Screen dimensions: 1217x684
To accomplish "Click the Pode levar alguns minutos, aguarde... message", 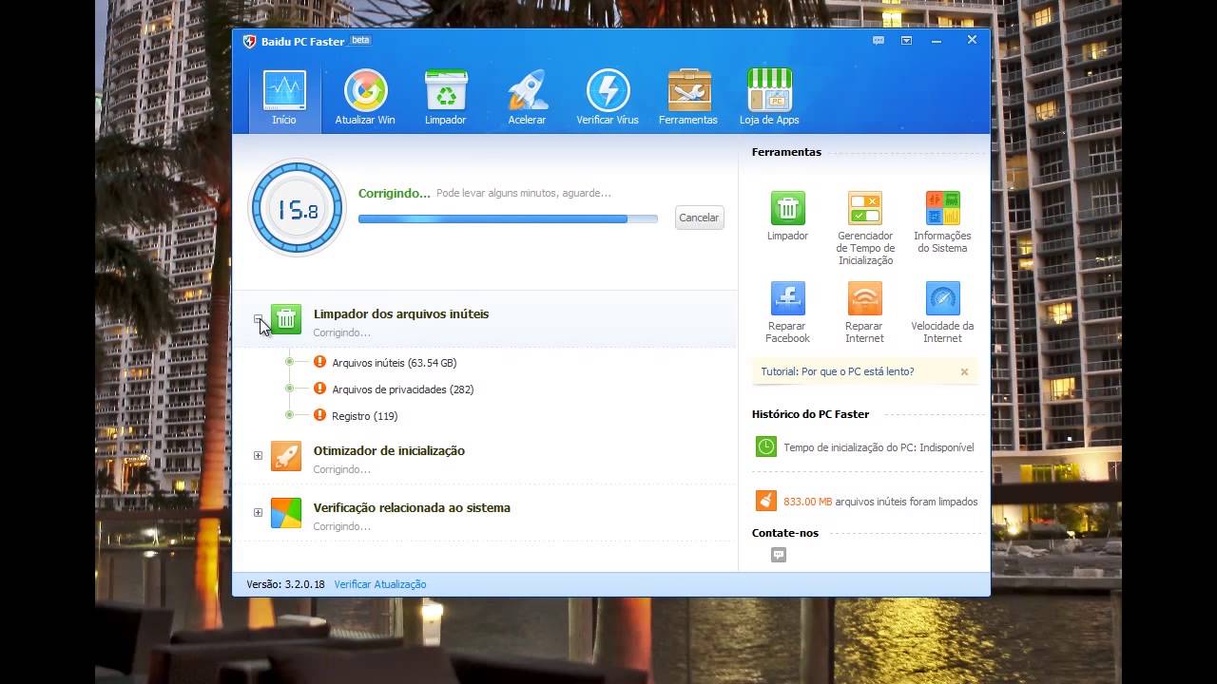I will click(524, 193).
